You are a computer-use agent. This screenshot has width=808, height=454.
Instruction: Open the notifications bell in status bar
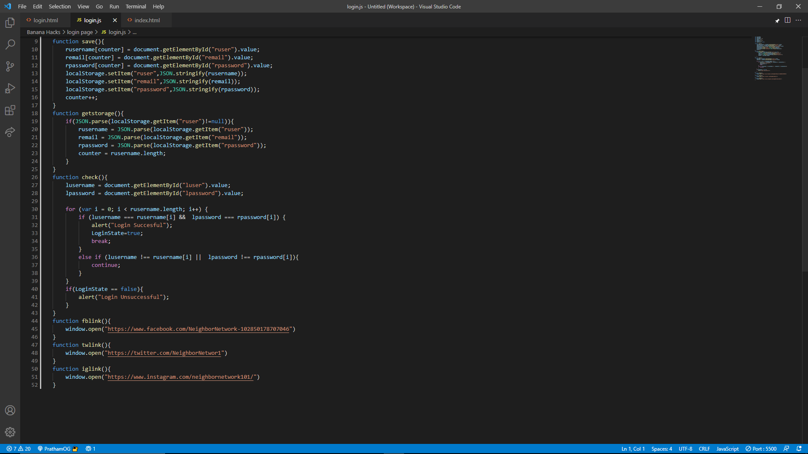(x=799, y=449)
